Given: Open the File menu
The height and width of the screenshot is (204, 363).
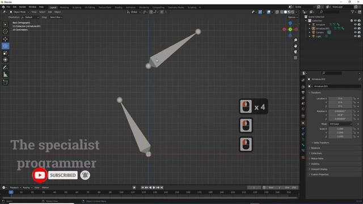Looking at the screenshot, I should (x=9, y=7).
